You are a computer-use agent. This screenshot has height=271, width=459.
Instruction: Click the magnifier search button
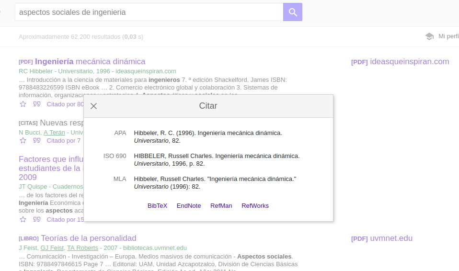coord(292,12)
